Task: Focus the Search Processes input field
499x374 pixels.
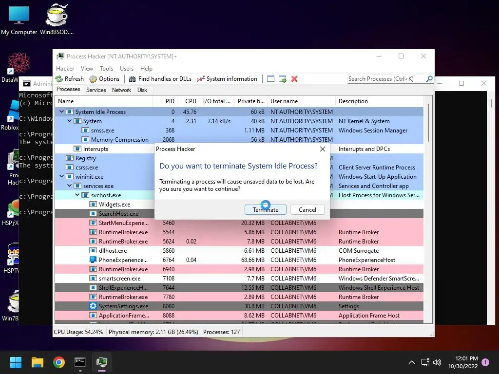Action: pos(386,79)
